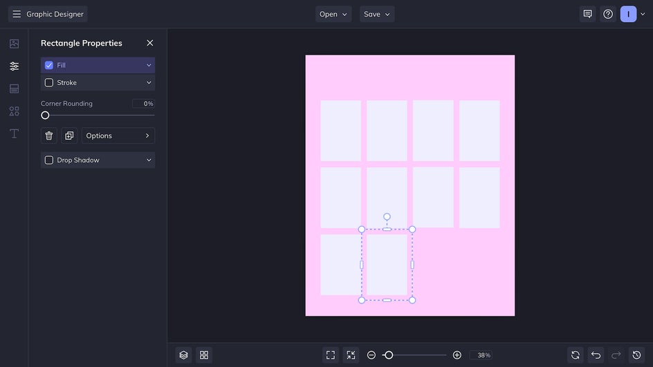Click the zoom level slider handle
This screenshot has width=653, height=367.
(389, 355)
